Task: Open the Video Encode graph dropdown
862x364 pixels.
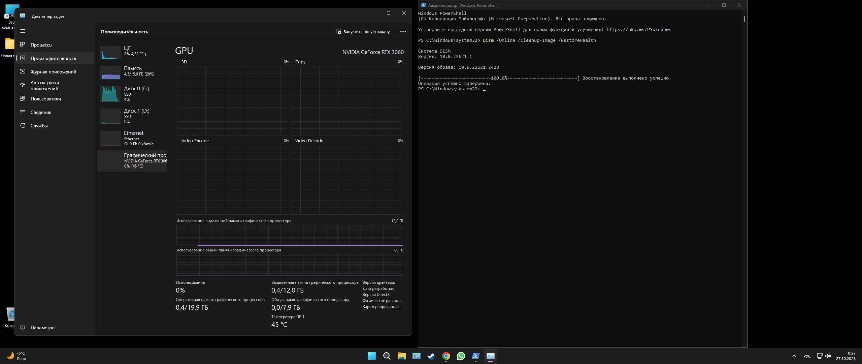Action: [193, 141]
